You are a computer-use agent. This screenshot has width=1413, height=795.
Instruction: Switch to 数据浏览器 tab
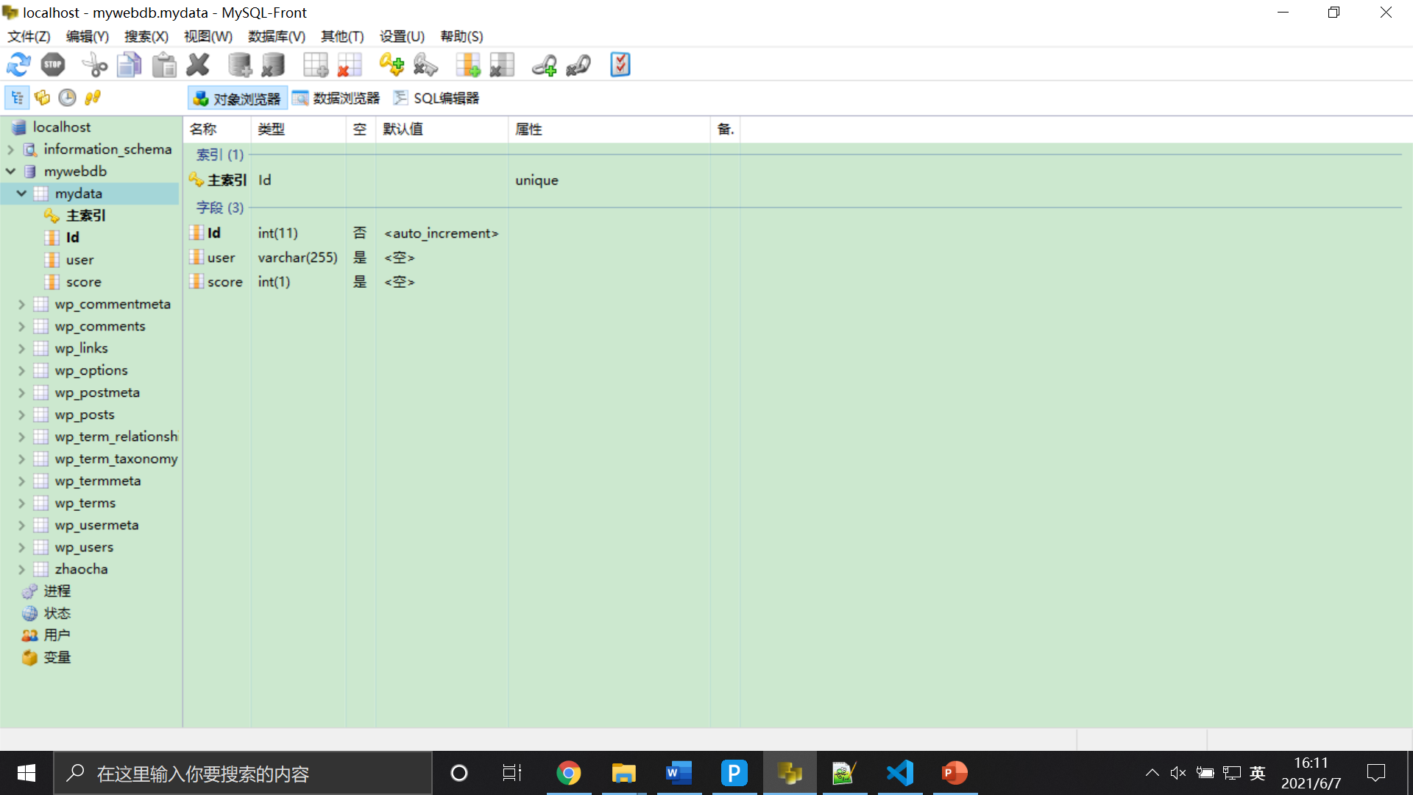pos(336,99)
